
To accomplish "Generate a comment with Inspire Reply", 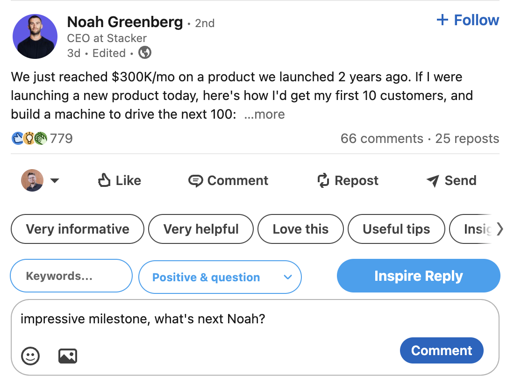I will 418,276.
